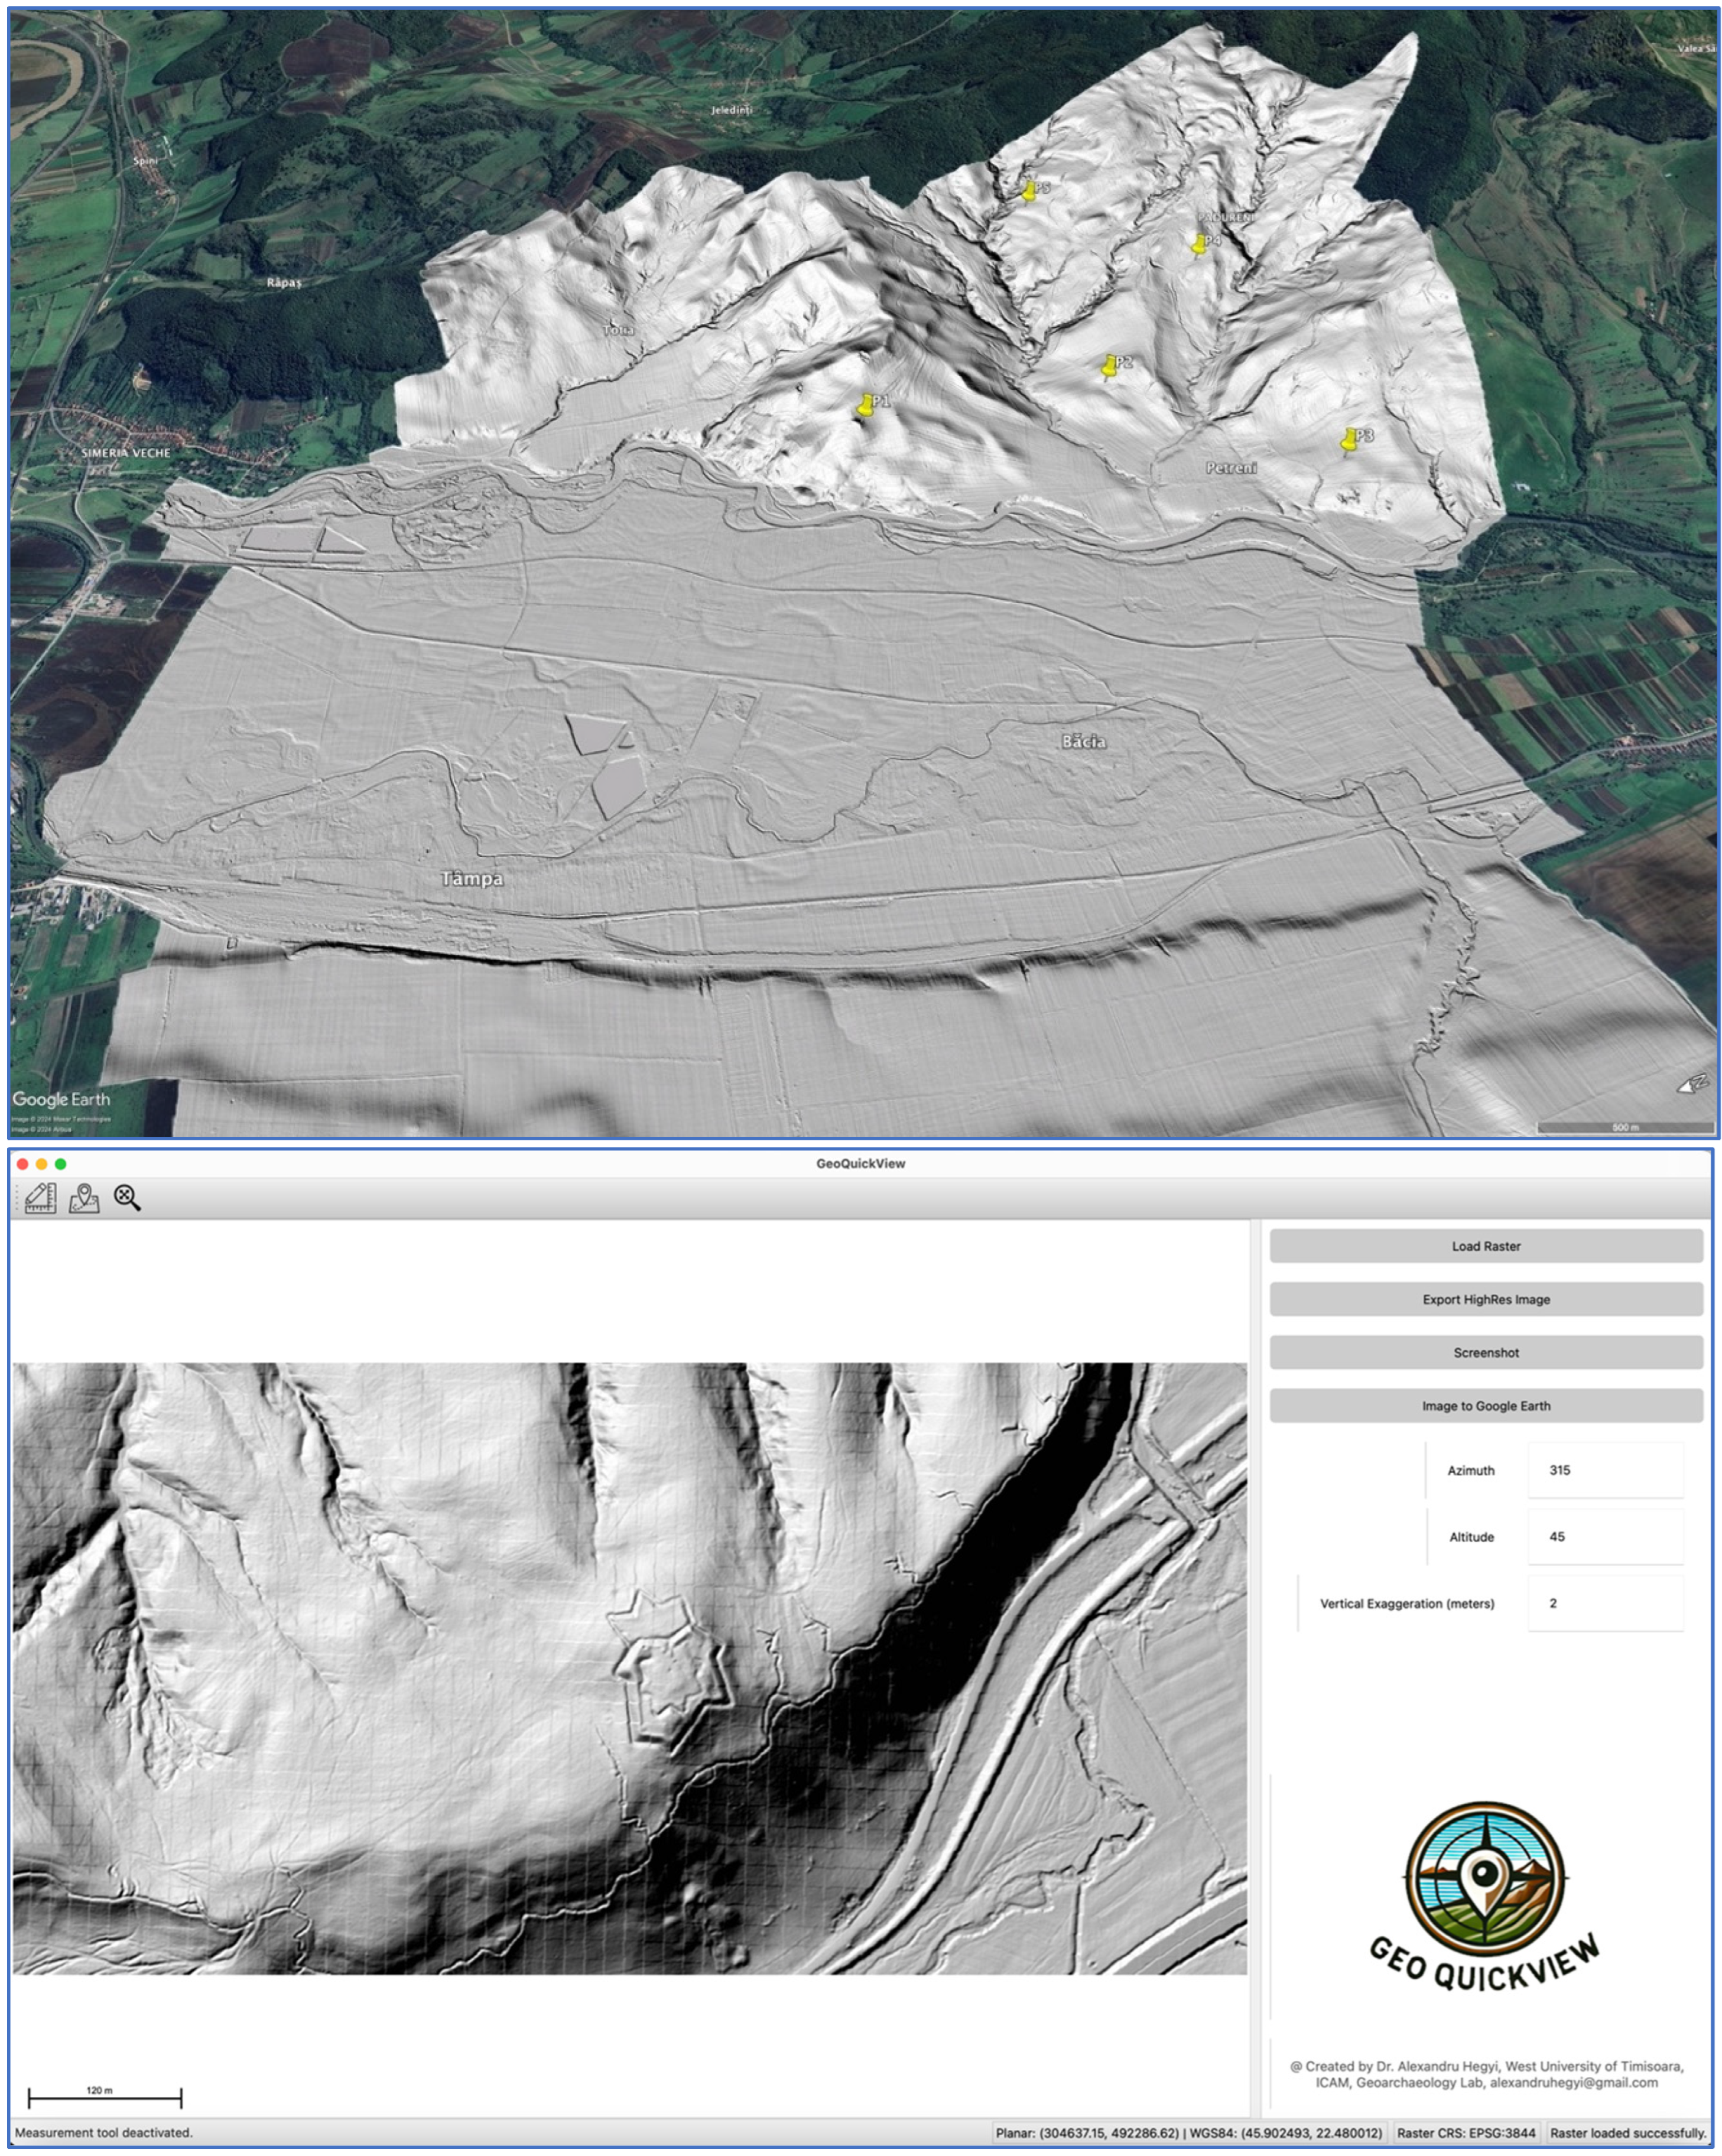Select the yellow P2 pushpin
Viewport: 1722px width, 2156px height.
(x=1109, y=367)
